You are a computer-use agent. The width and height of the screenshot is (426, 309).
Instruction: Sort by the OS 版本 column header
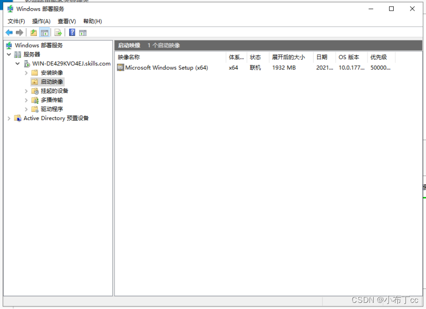pos(352,57)
